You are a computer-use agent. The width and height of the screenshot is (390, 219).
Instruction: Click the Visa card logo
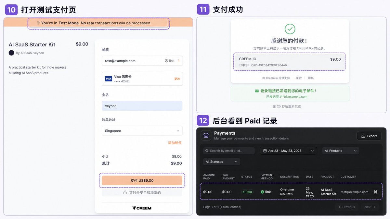coord(109,79)
